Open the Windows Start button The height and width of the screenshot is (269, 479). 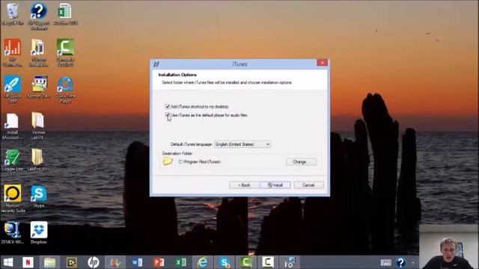(x=8, y=262)
